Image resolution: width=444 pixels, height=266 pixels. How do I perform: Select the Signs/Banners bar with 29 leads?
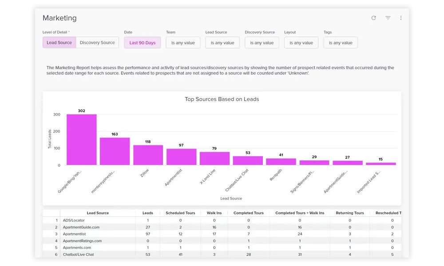(x=314, y=163)
